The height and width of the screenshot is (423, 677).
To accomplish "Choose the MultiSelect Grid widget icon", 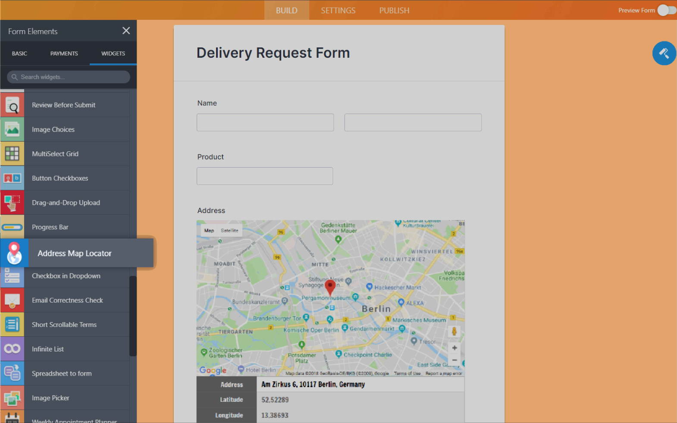I will pos(12,154).
